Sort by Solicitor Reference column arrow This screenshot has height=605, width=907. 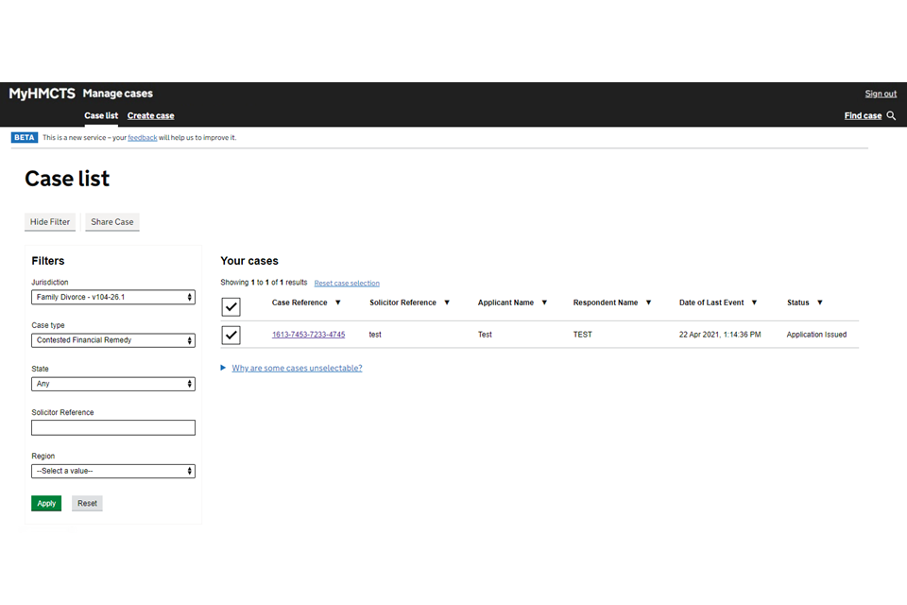pos(447,302)
